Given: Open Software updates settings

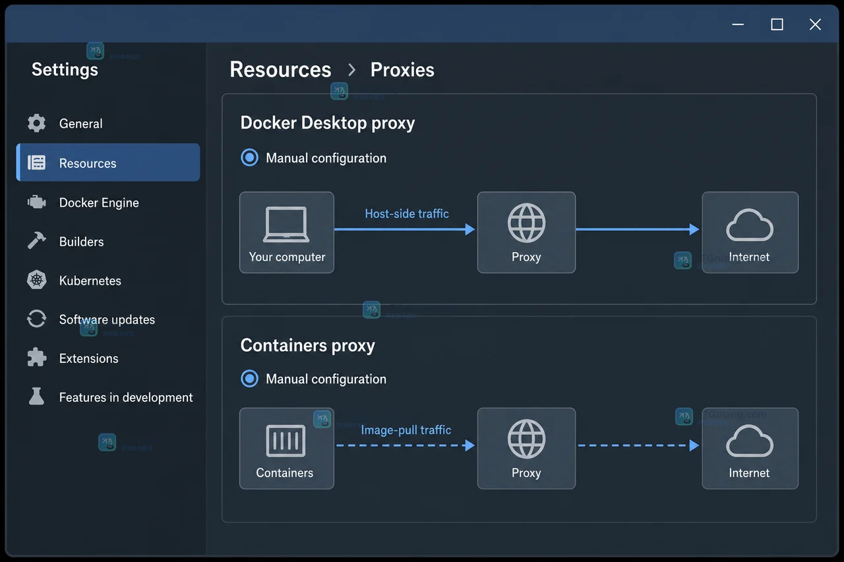Looking at the screenshot, I should (108, 319).
